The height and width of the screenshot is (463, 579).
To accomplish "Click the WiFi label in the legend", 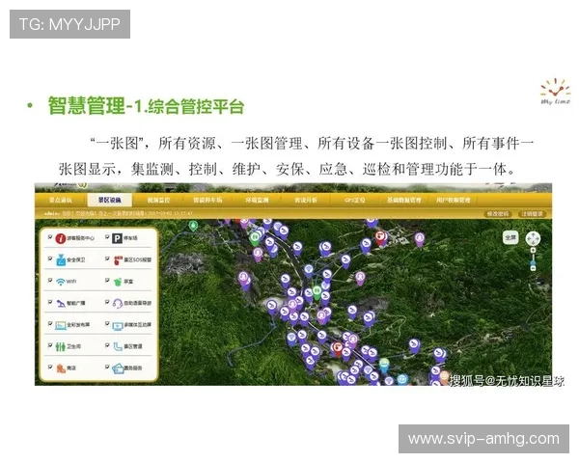I will [x=71, y=282].
